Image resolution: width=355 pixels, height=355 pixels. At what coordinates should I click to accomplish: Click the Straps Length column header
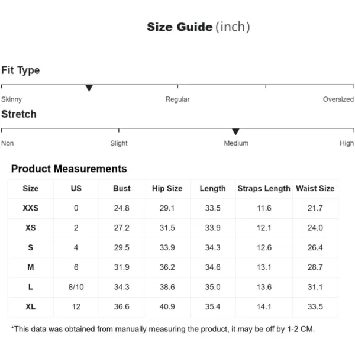pos(264,189)
